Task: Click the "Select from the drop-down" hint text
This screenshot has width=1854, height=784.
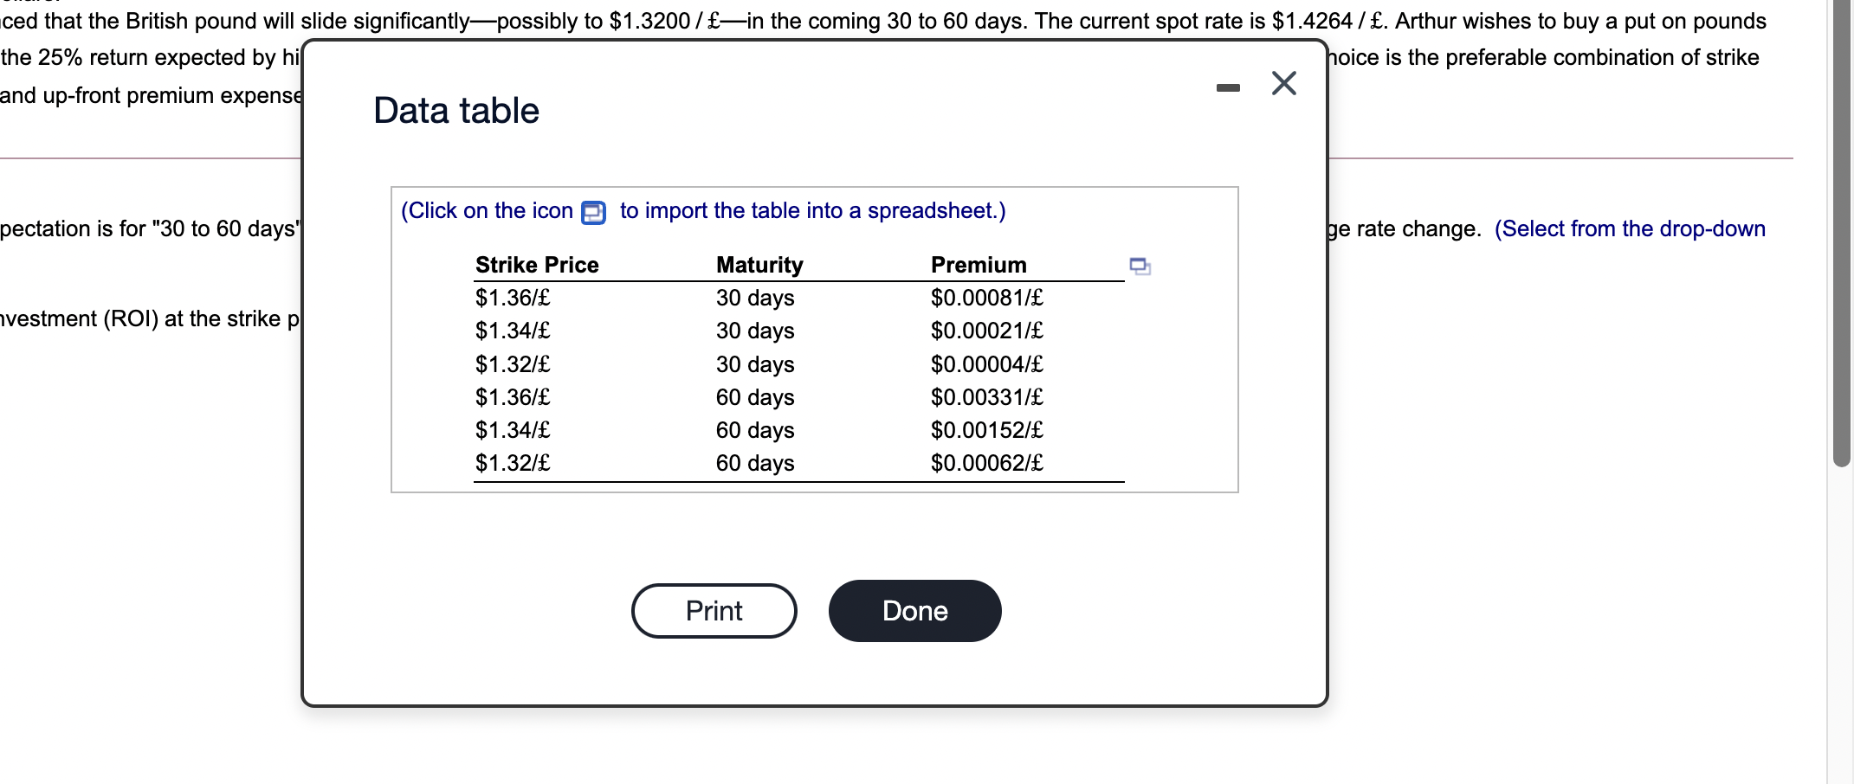Action: [1630, 228]
